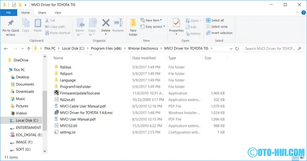The width and height of the screenshot is (307, 161).
Task: Switch to details view button
Action: click(295, 158)
